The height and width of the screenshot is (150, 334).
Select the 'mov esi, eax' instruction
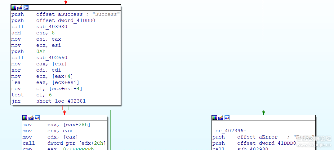(36, 39)
